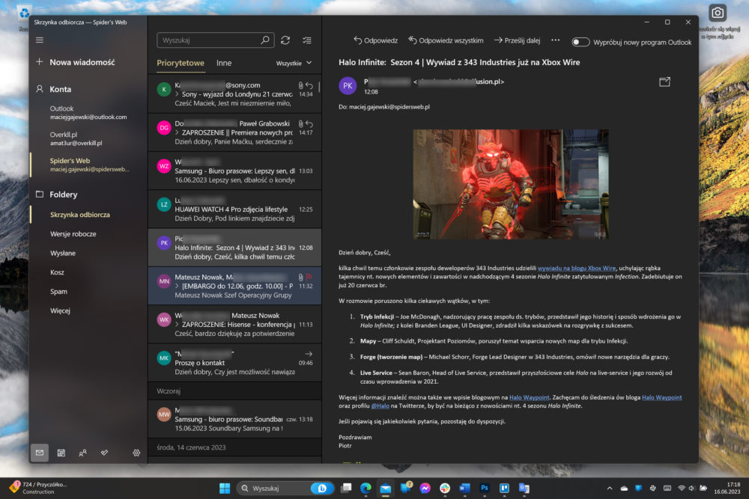749x499 pixels.
Task: Click Prześlij dalej to forward
Action: [x=518, y=40]
